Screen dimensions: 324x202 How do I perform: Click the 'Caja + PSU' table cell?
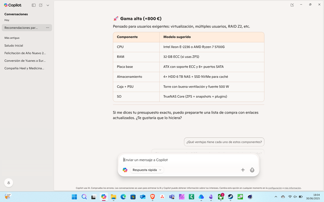136,87
